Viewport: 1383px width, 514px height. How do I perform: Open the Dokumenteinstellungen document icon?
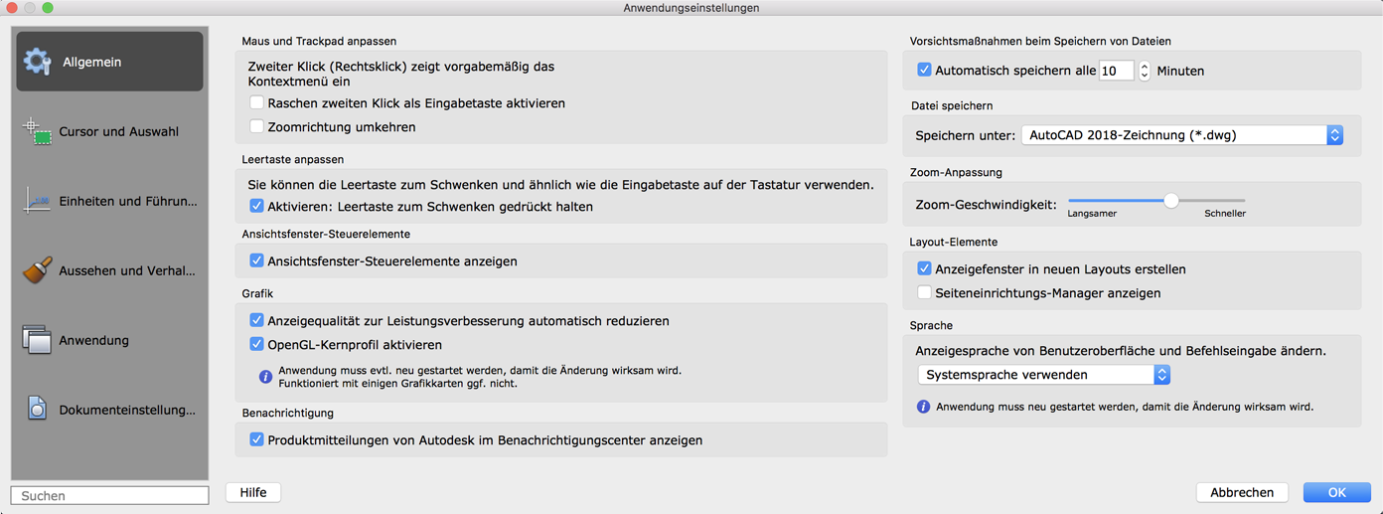coord(38,409)
